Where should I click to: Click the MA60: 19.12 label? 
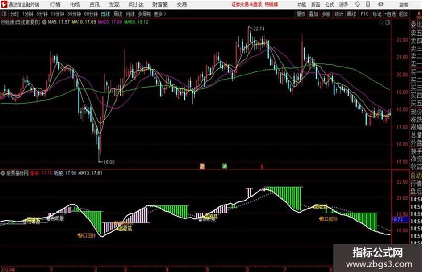click(136, 22)
